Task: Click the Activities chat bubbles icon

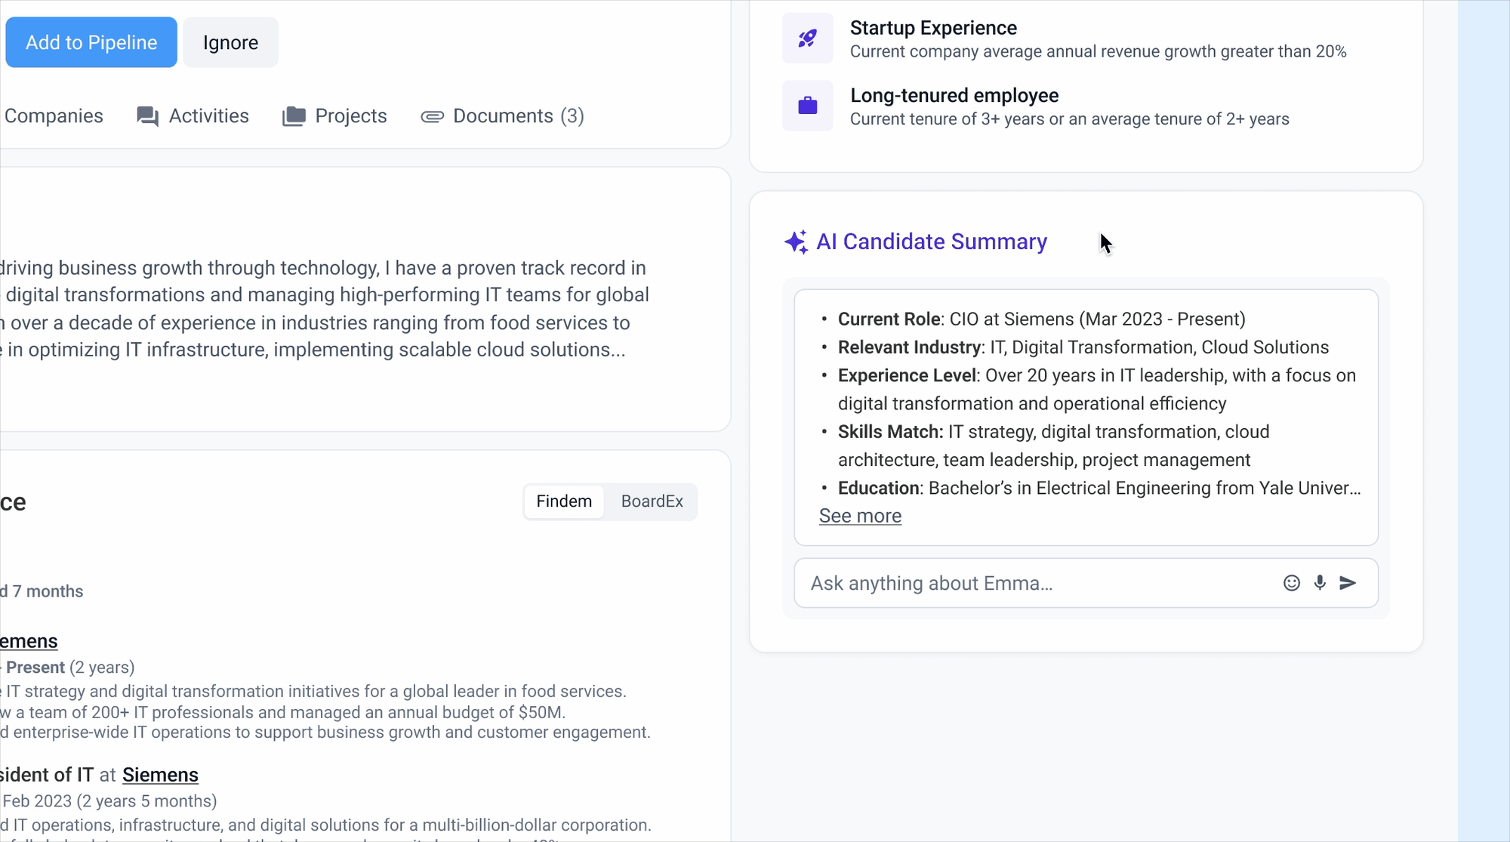Action: coord(147,116)
